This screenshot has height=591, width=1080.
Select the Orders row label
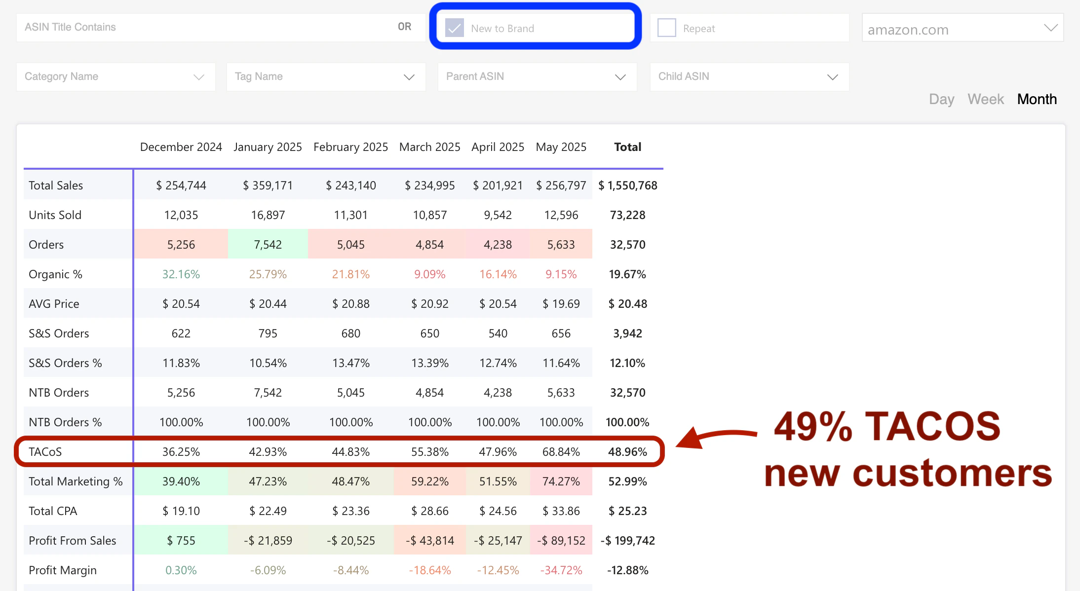(x=46, y=245)
